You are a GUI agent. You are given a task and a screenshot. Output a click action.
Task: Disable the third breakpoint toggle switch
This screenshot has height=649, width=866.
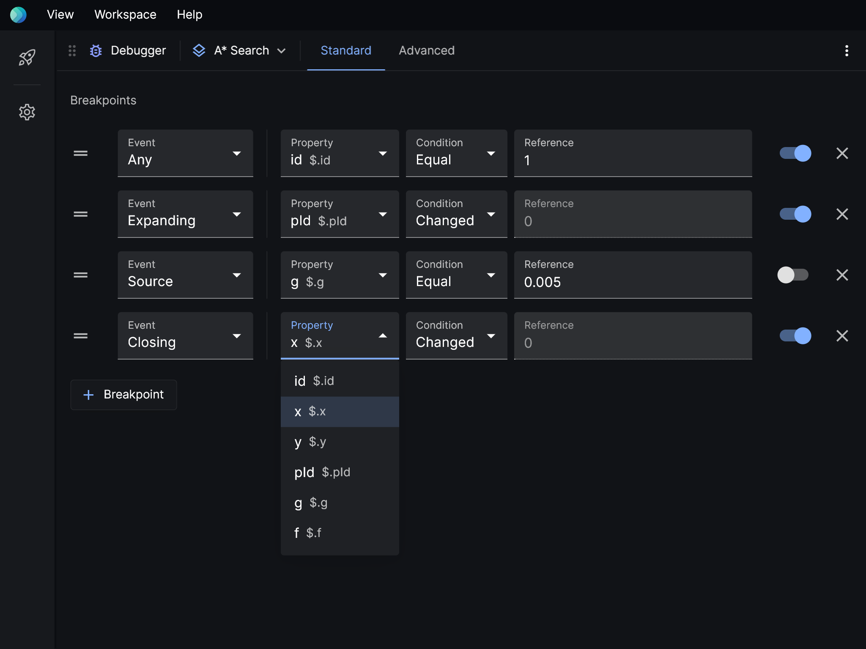click(793, 274)
